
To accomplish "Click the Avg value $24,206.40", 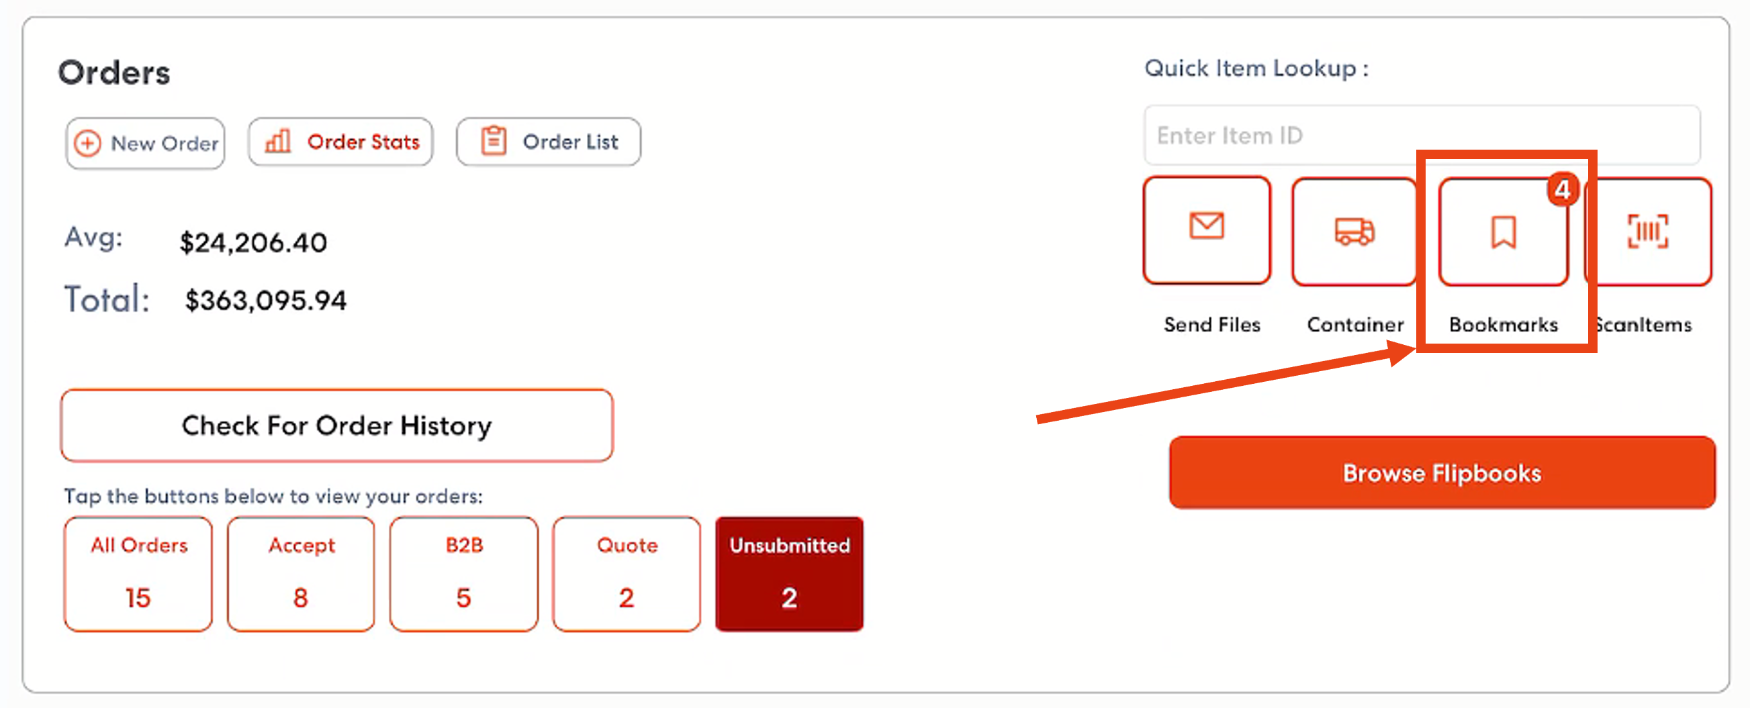I will pos(254,242).
